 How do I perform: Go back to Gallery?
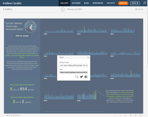[8, 9]
